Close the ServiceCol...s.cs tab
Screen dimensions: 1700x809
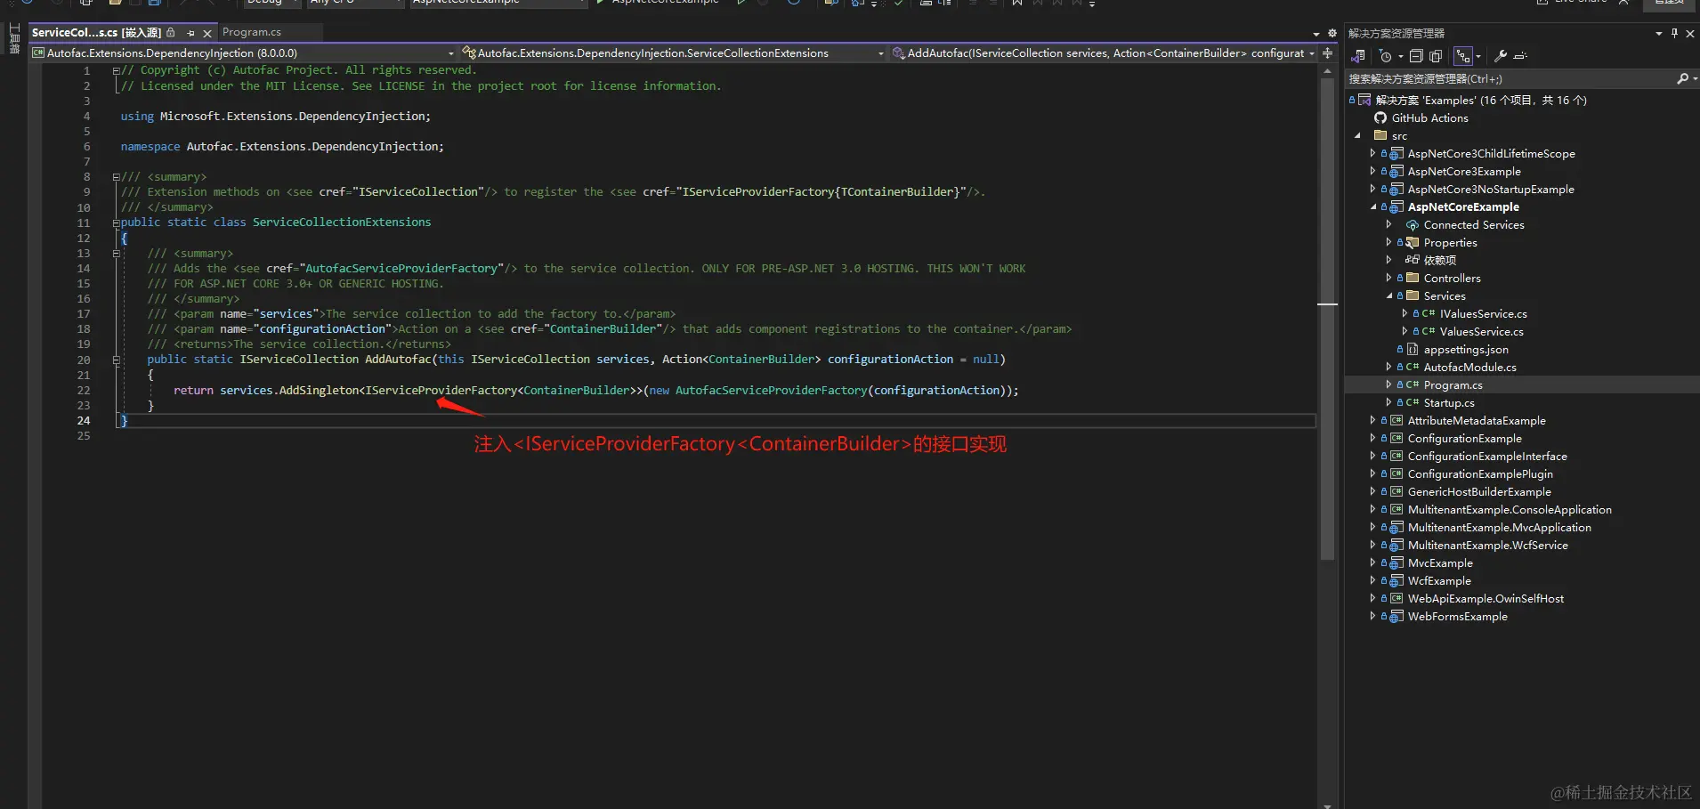pos(207,33)
